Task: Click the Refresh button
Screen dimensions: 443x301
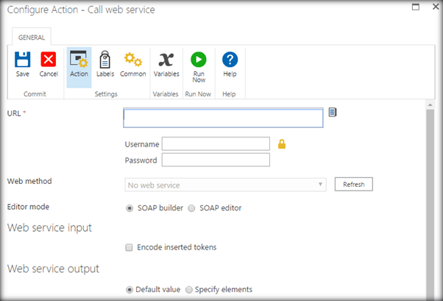Action: [x=353, y=185]
